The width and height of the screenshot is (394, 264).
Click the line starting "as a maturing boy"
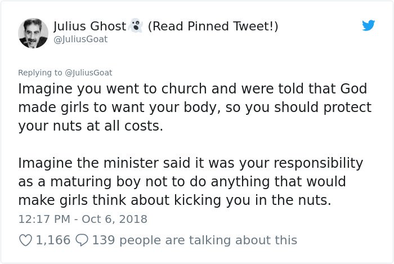(181, 182)
